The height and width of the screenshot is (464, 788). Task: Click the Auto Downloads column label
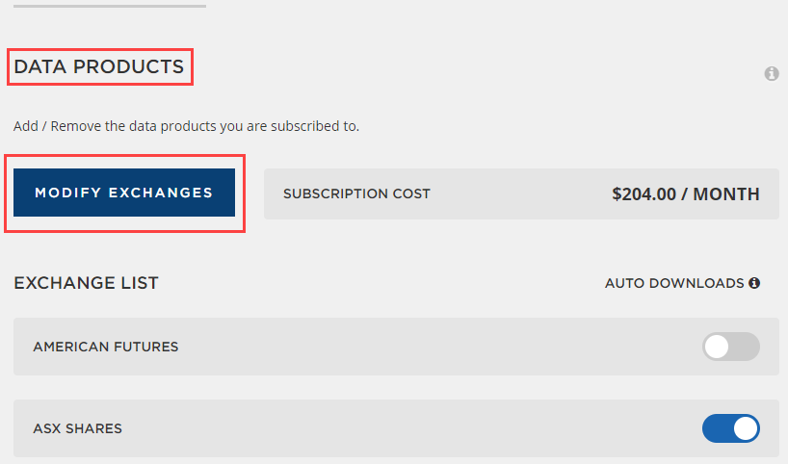pos(674,283)
